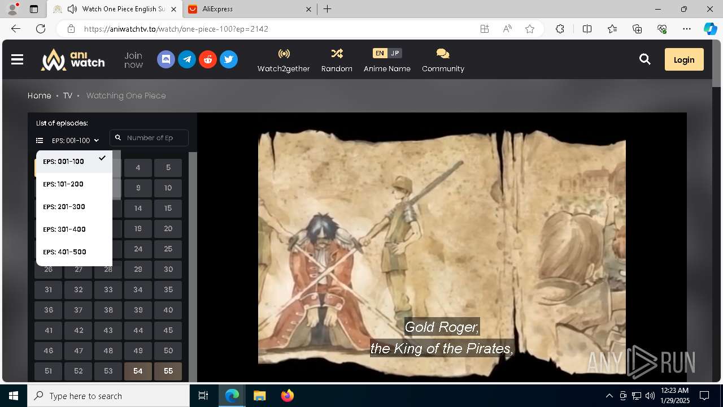The height and width of the screenshot is (407, 723).
Task: Open the Twitter join link
Action: [x=229, y=59]
